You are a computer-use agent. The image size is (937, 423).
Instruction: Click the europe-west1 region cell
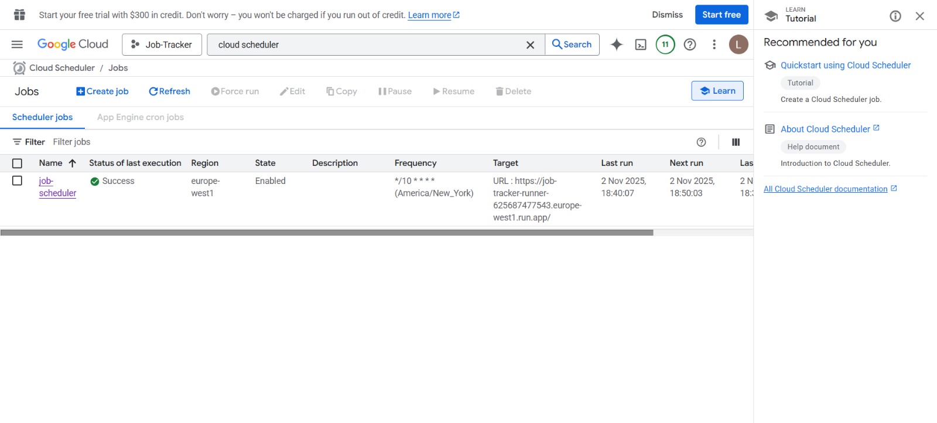pyautogui.click(x=206, y=187)
